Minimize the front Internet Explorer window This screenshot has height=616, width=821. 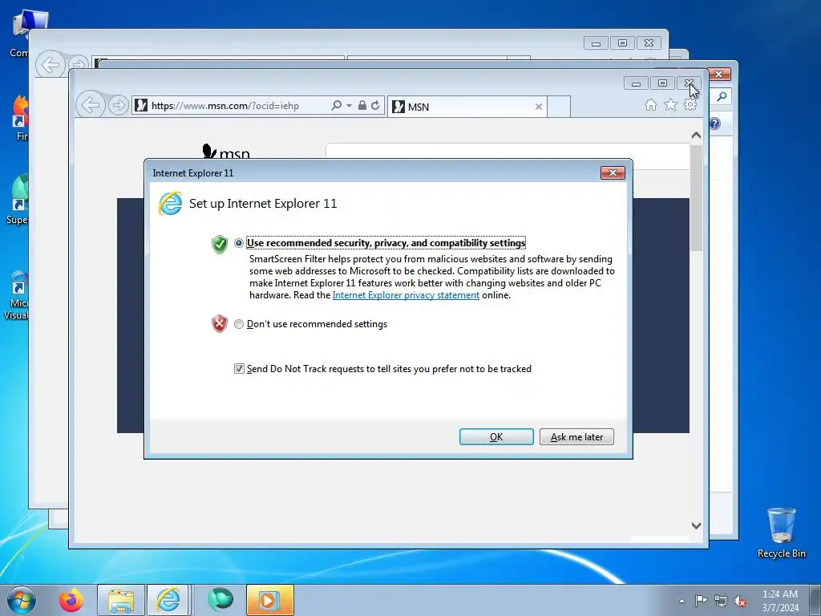[x=636, y=83]
